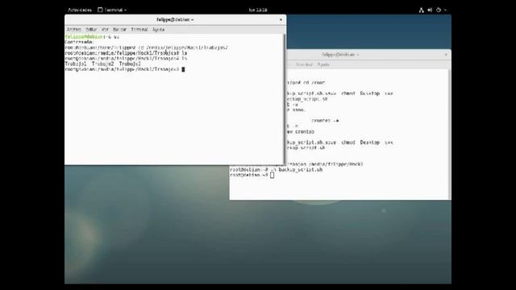
Task: Open Editar menu in front terminal
Action: click(91, 30)
